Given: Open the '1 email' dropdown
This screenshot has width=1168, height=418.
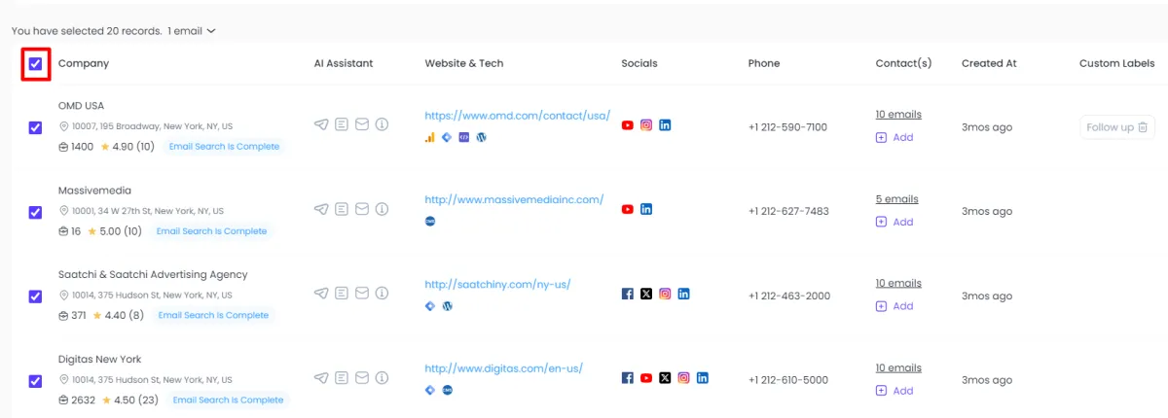Looking at the screenshot, I should (x=192, y=31).
